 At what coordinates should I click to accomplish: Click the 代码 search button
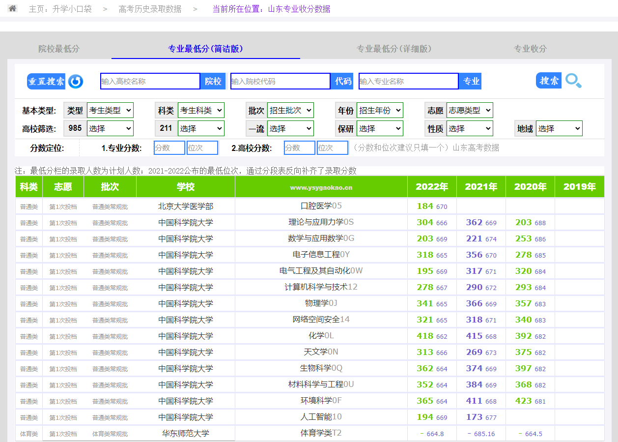click(343, 81)
